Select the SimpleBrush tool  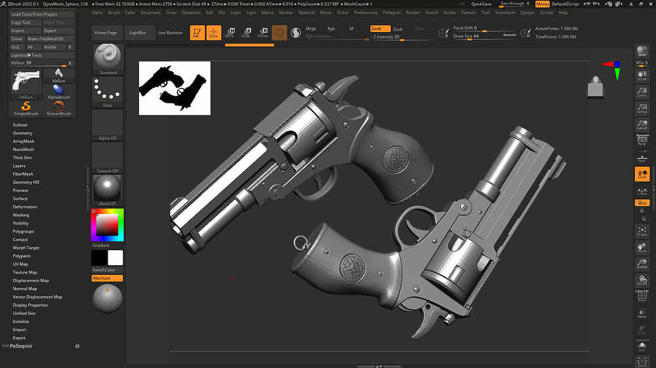[26, 108]
